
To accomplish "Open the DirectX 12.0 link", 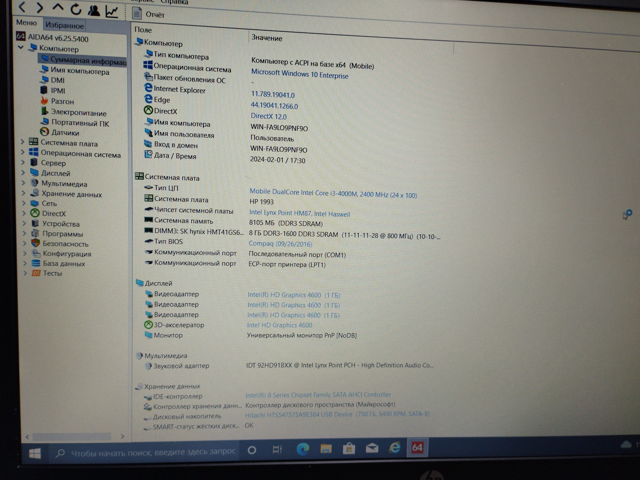I will (269, 116).
